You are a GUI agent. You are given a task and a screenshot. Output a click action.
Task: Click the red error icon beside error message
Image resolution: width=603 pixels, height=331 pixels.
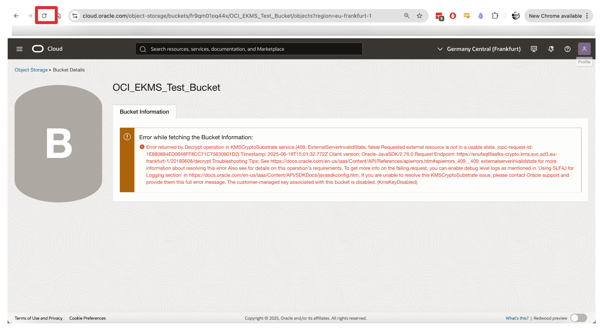(142, 147)
